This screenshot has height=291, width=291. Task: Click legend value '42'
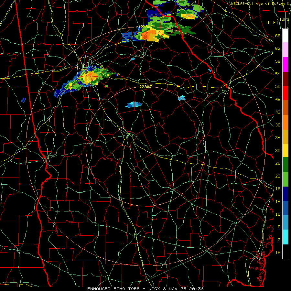click(278, 112)
